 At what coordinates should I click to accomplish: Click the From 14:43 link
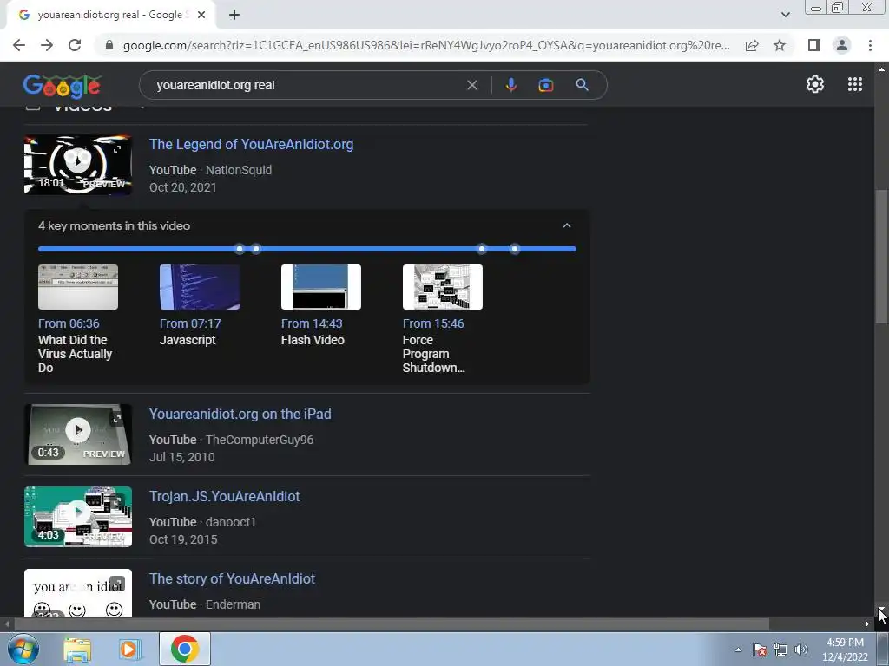pyautogui.click(x=312, y=323)
